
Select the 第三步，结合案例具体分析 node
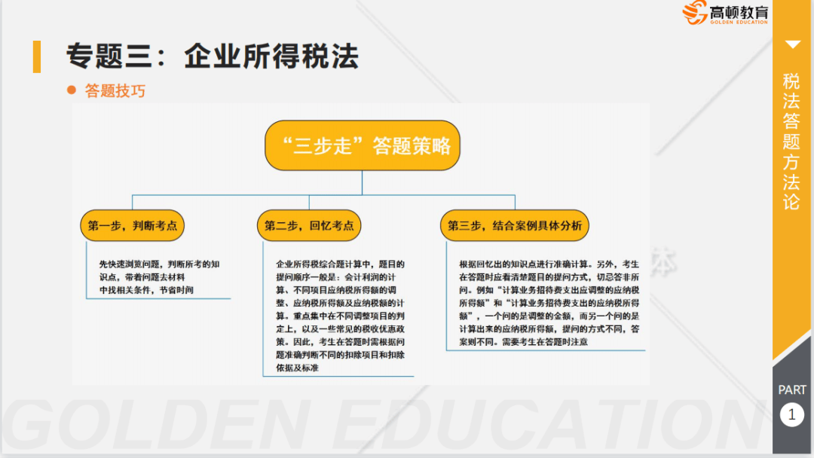coord(515,226)
